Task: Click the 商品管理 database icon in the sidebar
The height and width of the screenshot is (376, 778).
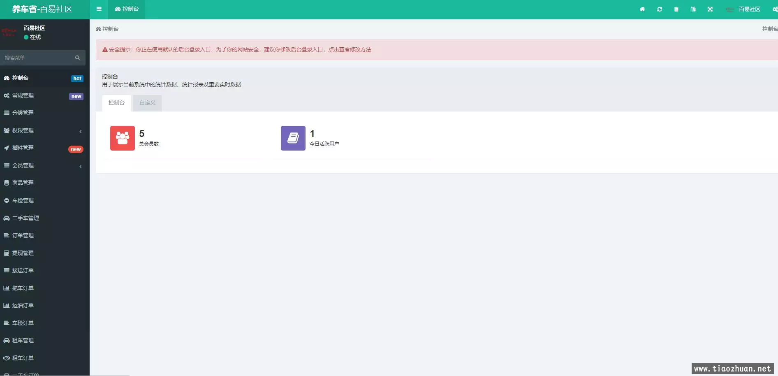Action: point(7,183)
